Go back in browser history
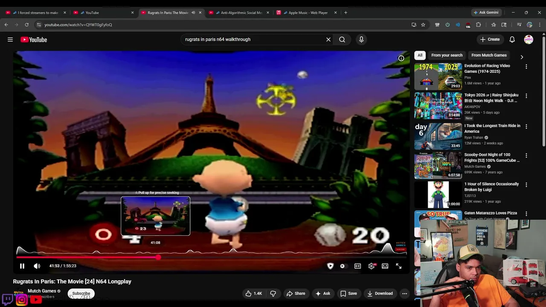The width and height of the screenshot is (546, 307). tap(6, 25)
